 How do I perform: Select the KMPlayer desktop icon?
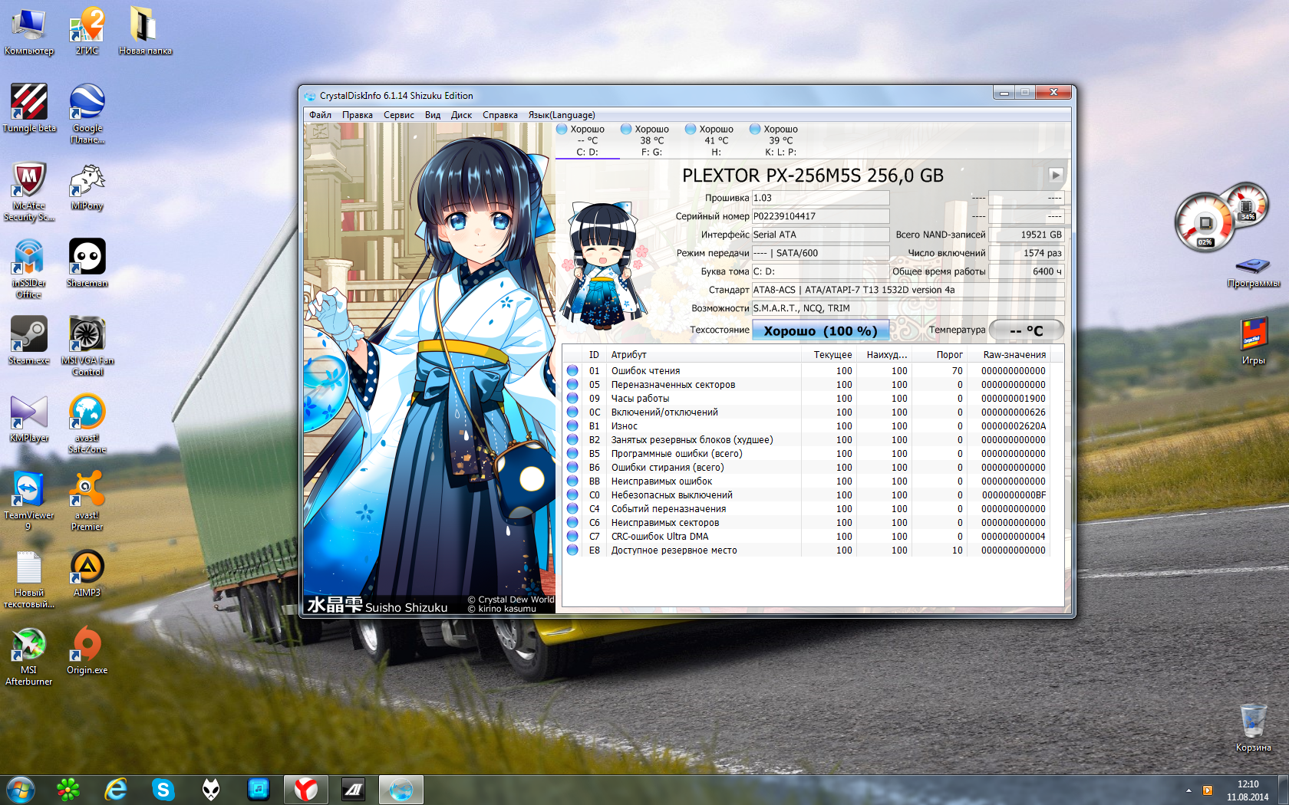(x=29, y=419)
